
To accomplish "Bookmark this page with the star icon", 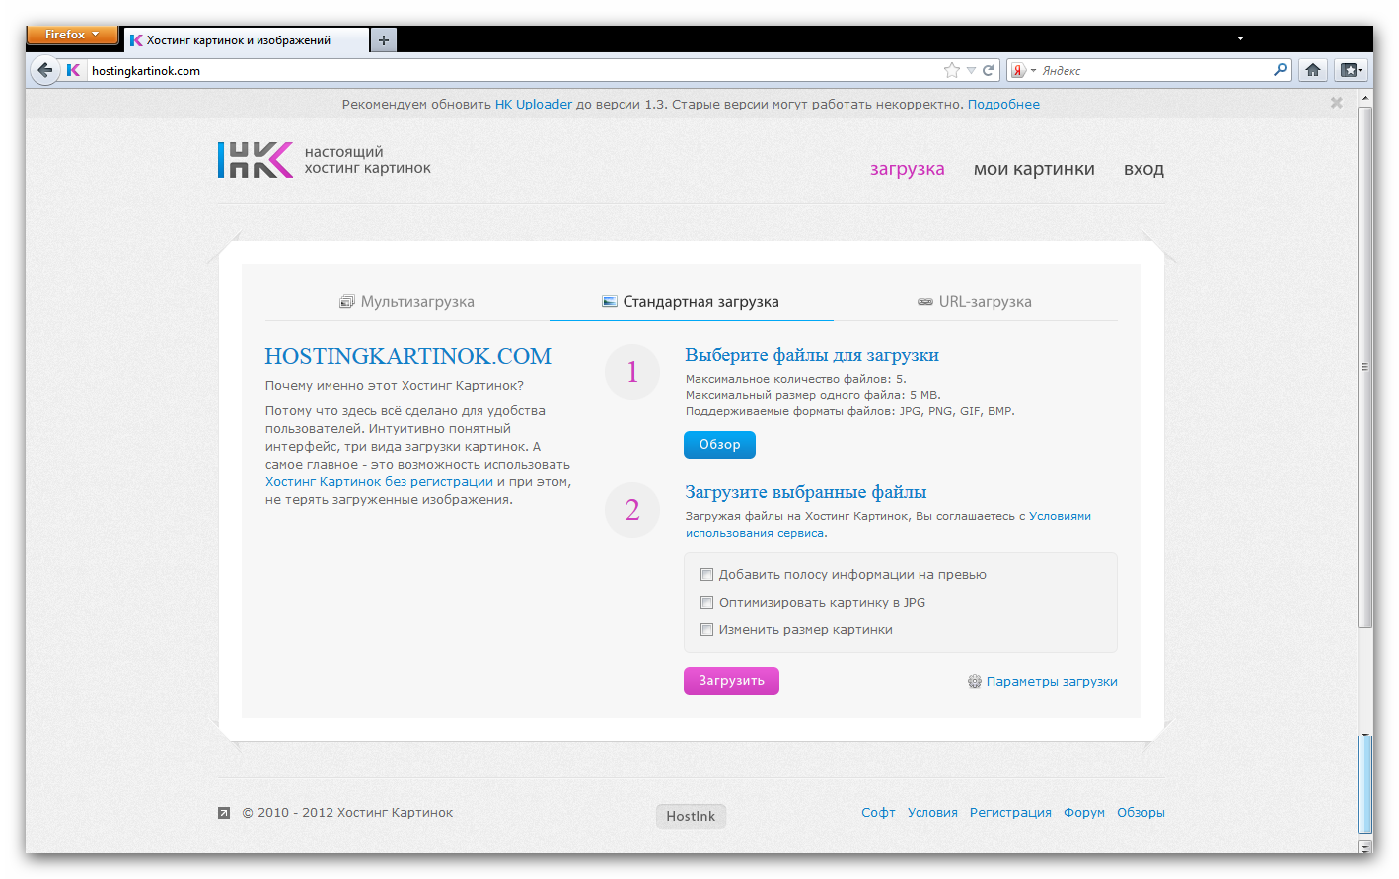I will coord(951,70).
